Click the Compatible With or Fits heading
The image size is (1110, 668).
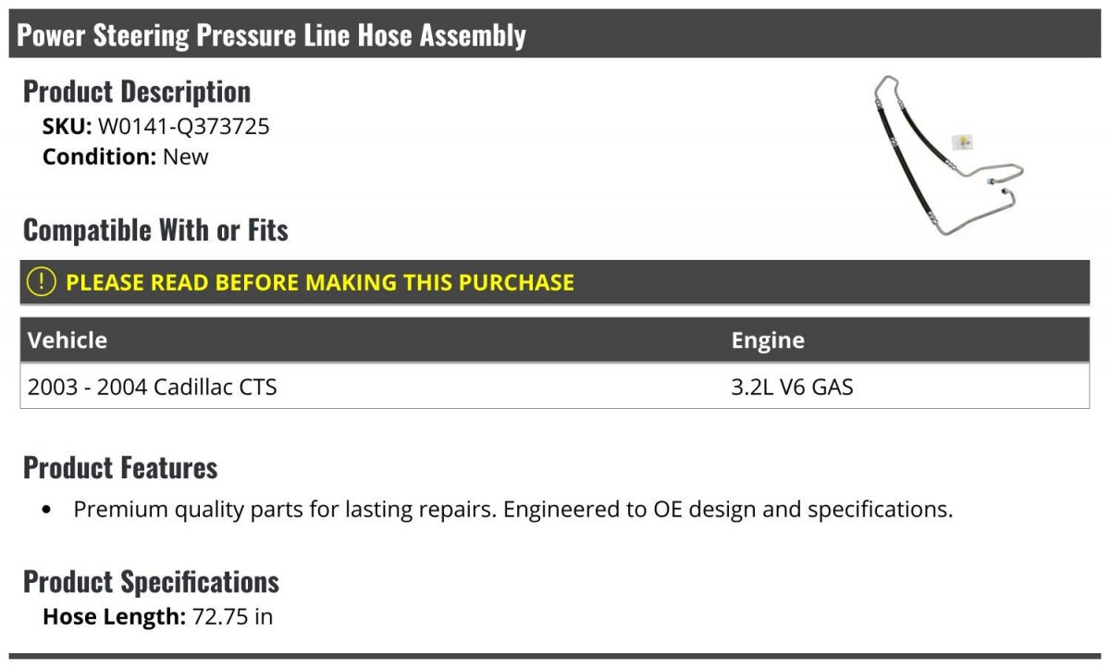click(155, 229)
